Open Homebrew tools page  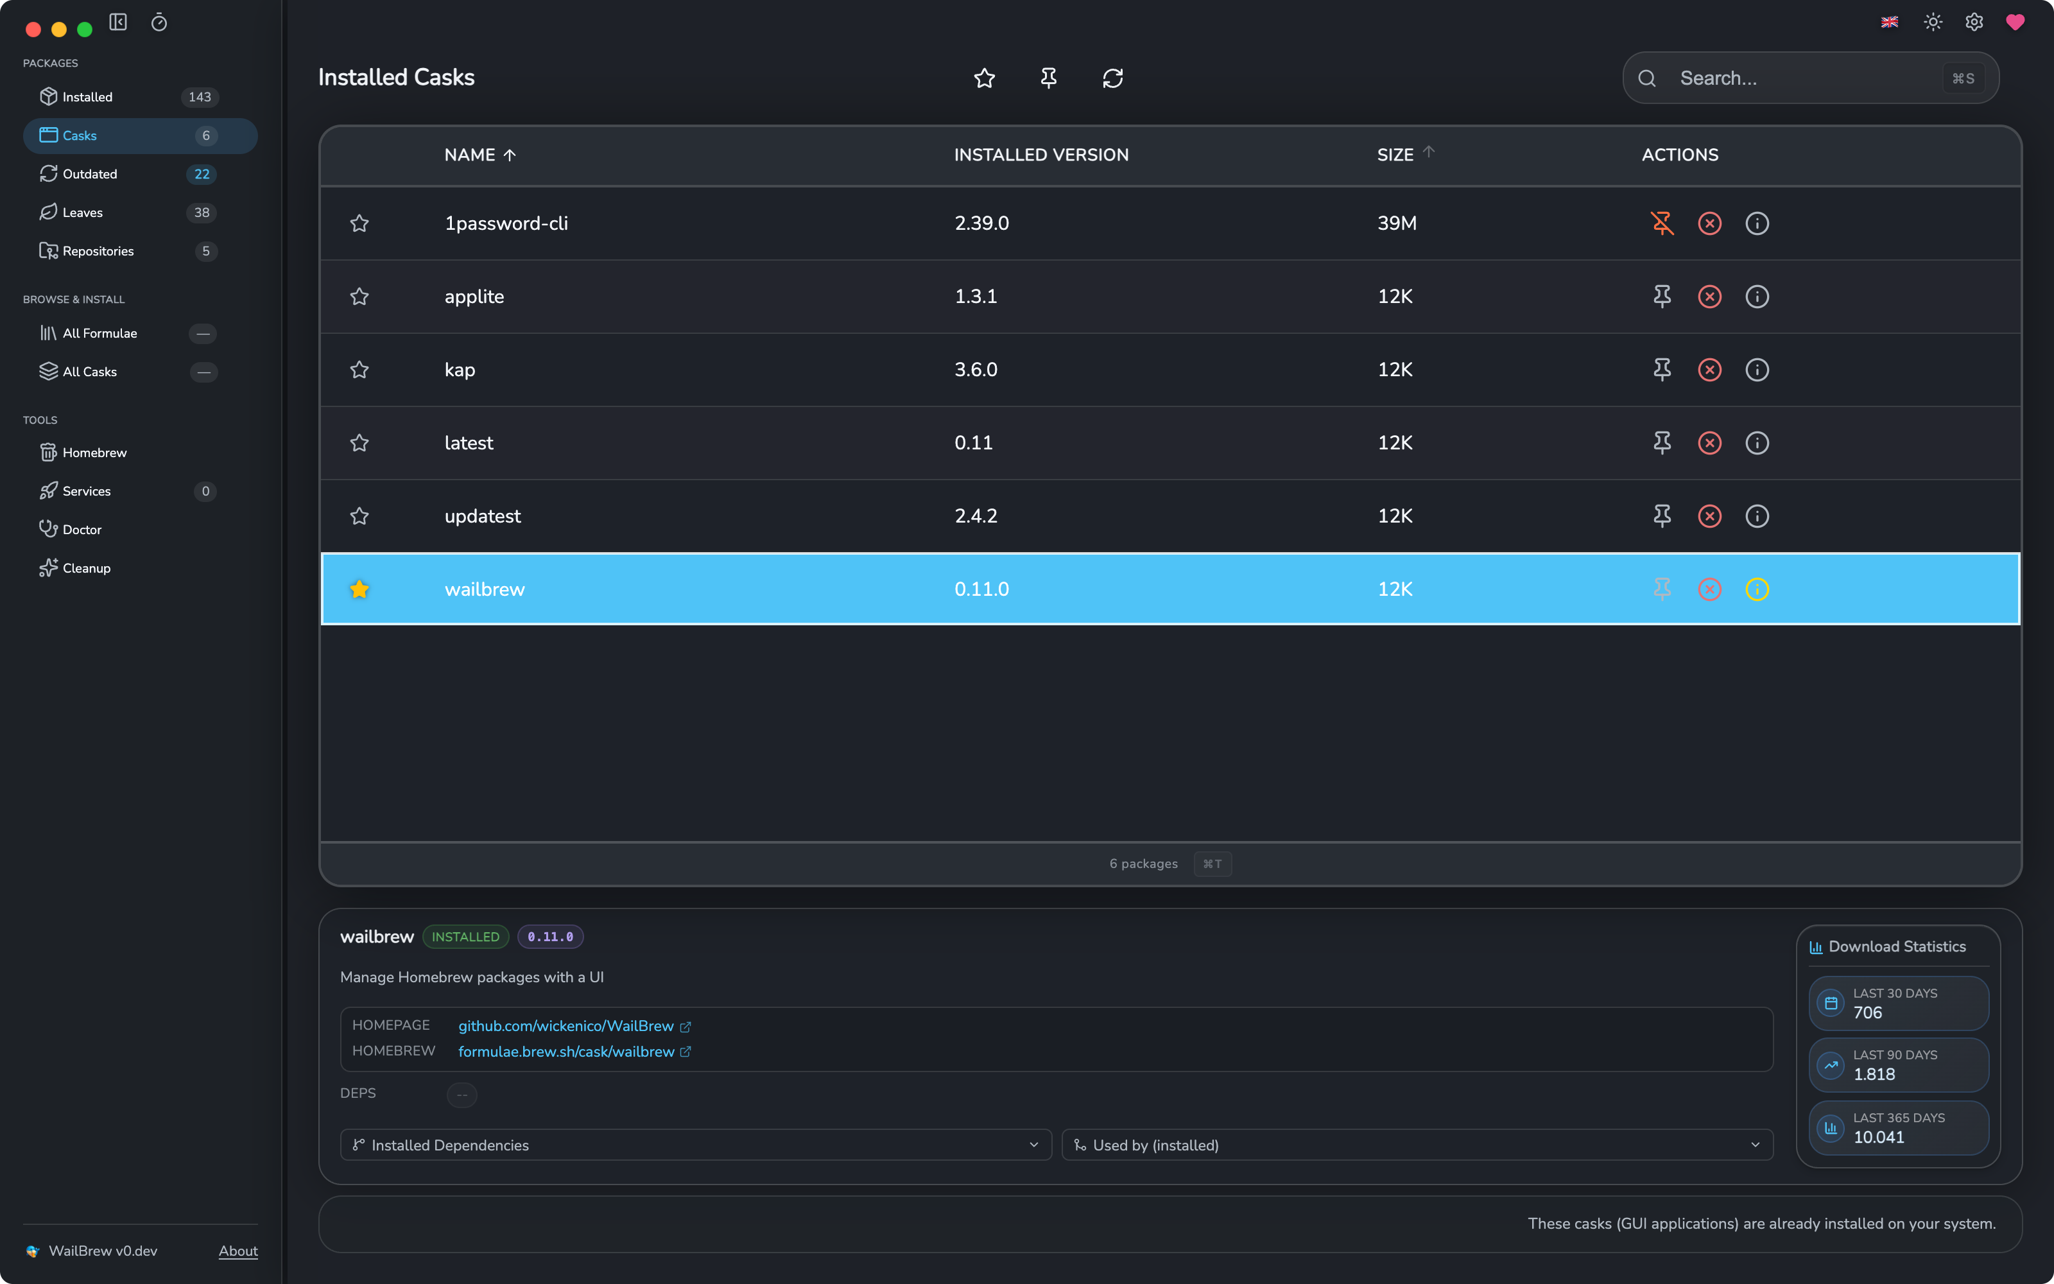140,453
